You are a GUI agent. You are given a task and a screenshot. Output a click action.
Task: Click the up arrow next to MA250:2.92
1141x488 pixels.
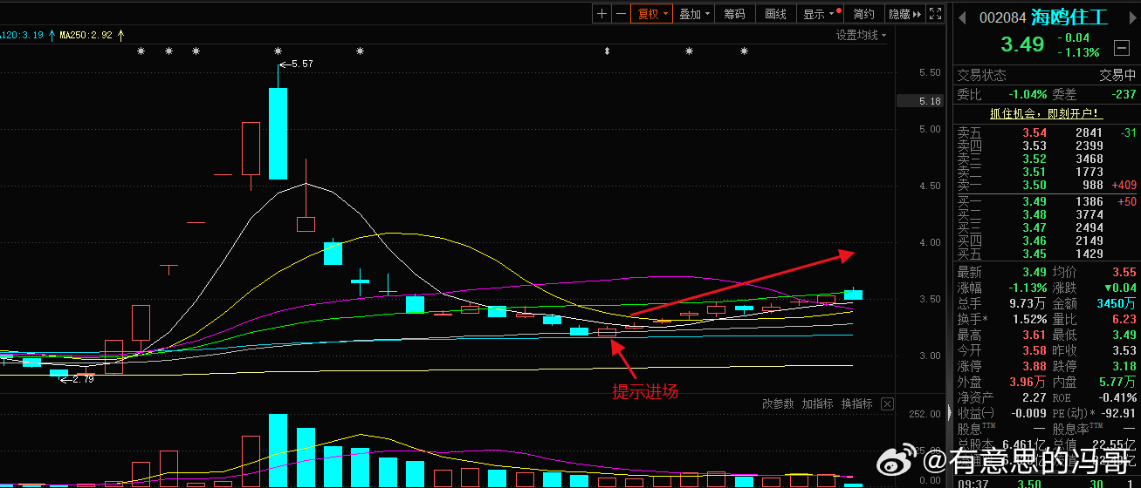[x=121, y=35]
